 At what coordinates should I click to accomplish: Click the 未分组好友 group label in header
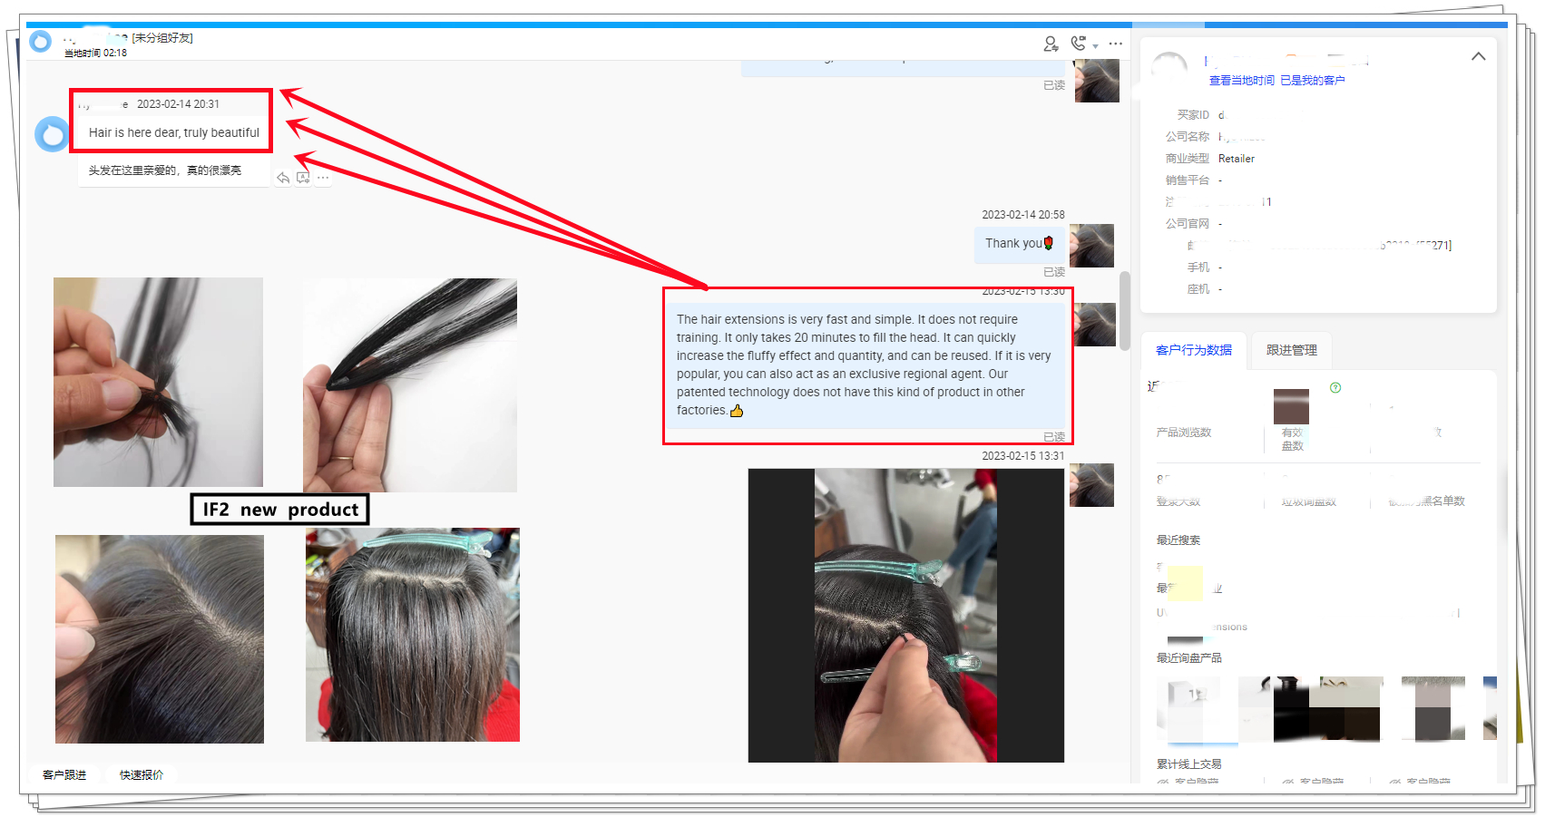tap(162, 38)
